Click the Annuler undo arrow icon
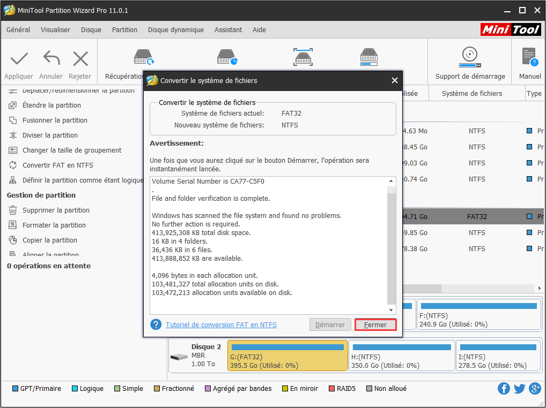Image resolution: width=546 pixels, height=408 pixels. [x=51, y=58]
